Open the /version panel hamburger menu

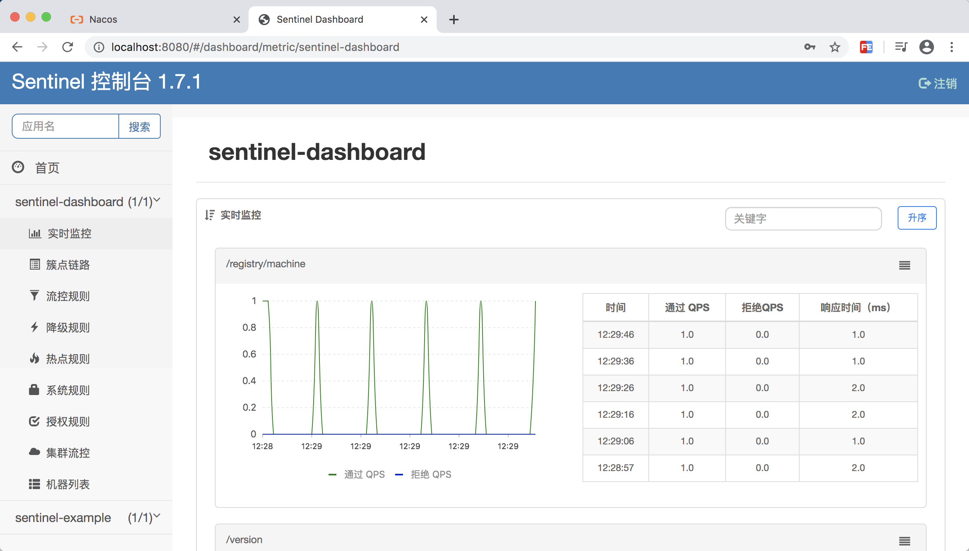pos(905,541)
